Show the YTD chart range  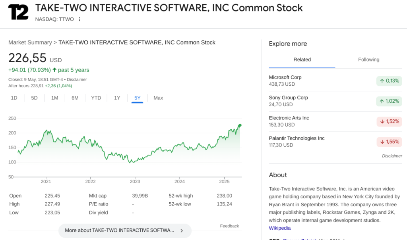[x=96, y=98]
